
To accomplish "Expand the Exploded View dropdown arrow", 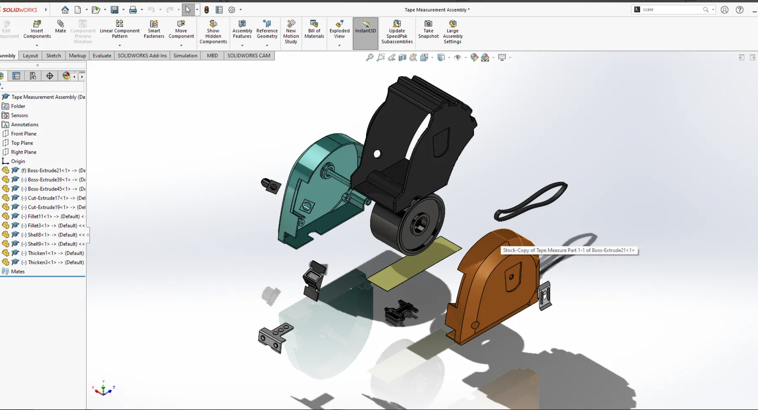I will coord(339,46).
